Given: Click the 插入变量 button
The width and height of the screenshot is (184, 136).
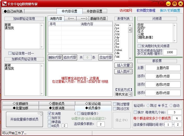Looking at the screenshot, I should coord(124,65).
